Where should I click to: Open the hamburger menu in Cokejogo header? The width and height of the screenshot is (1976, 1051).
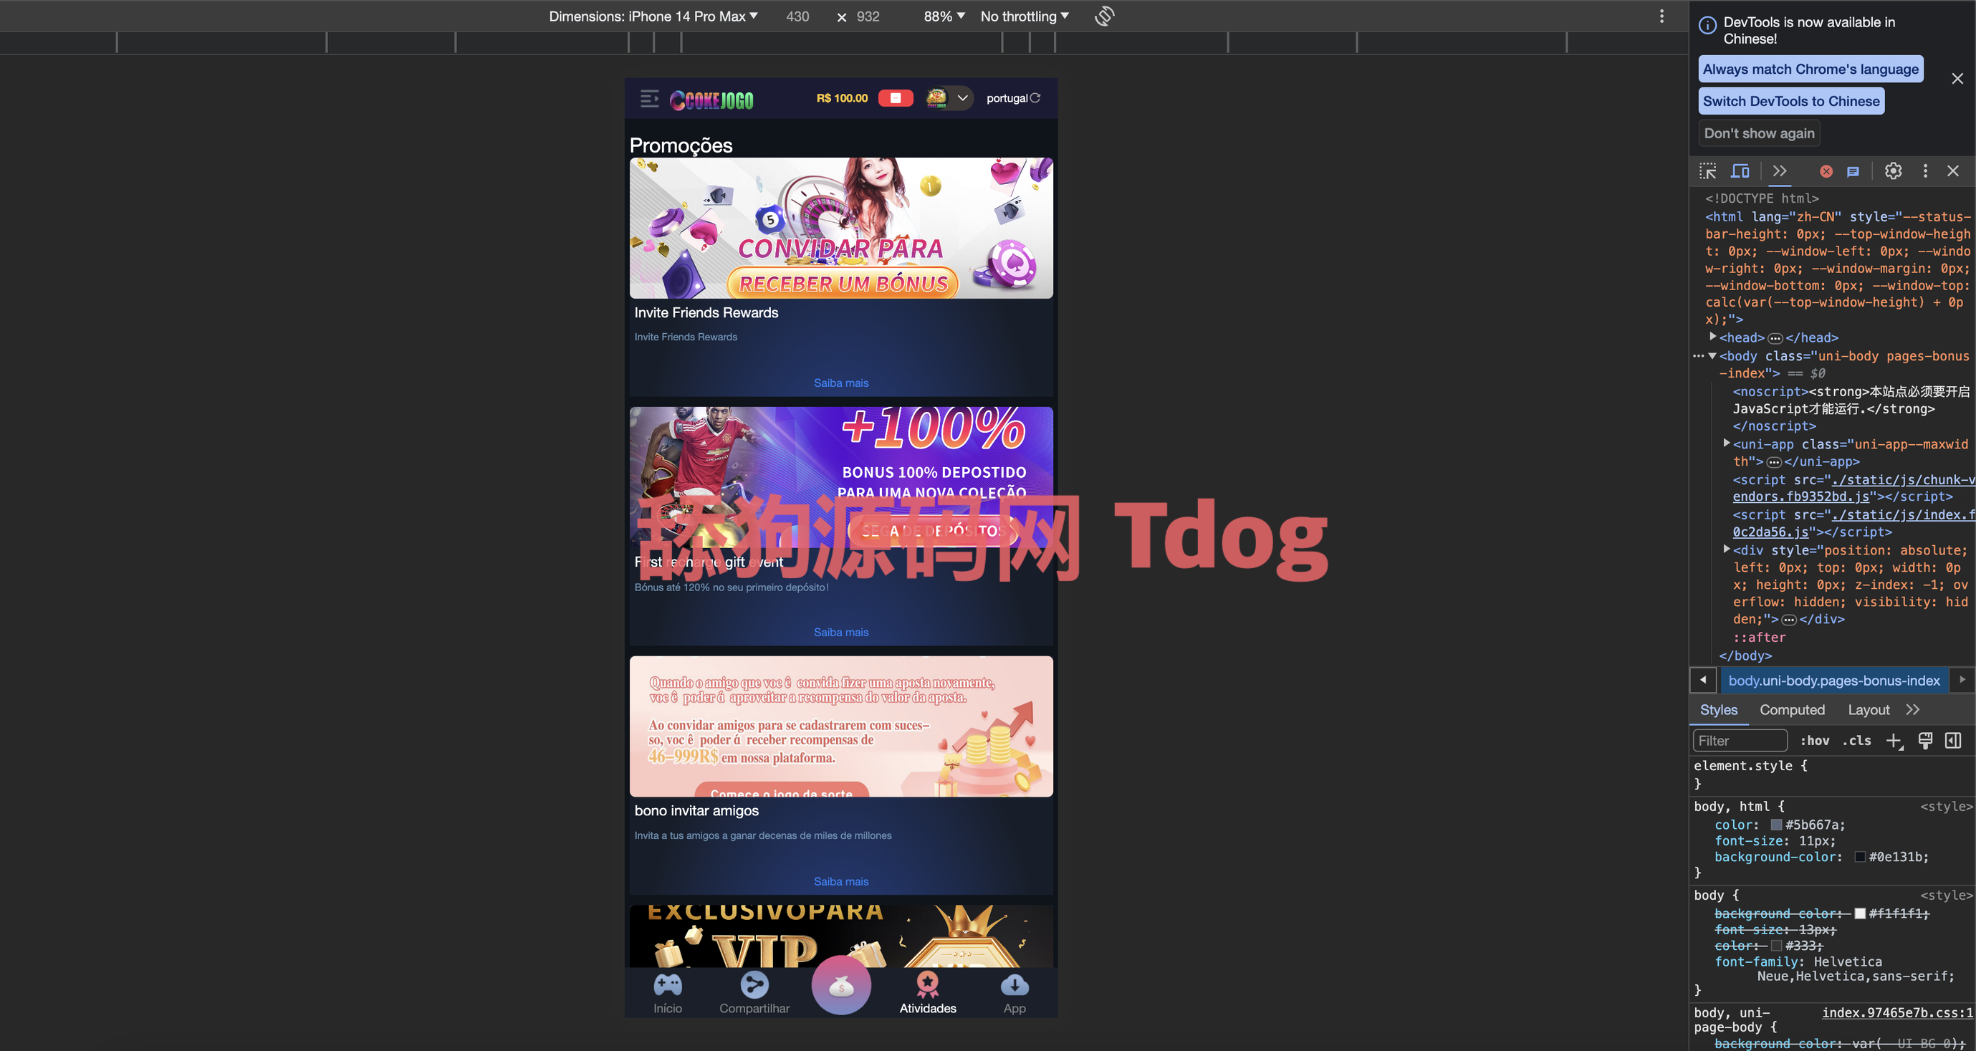coord(649,98)
